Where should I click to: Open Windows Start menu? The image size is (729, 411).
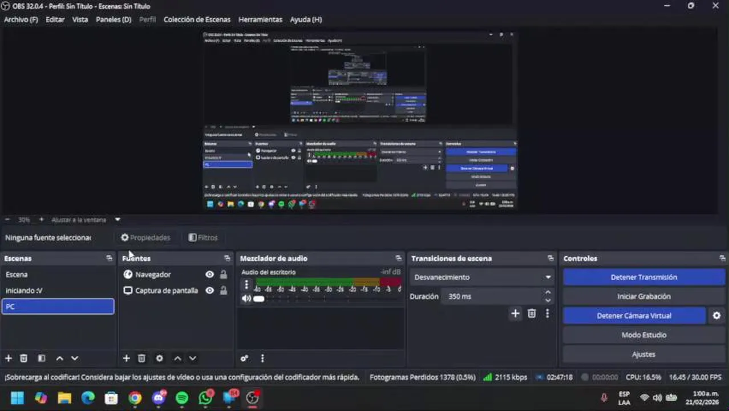(x=17, y=398)
